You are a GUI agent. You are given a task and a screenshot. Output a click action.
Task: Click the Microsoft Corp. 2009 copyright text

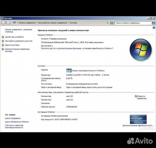point(72,42)
